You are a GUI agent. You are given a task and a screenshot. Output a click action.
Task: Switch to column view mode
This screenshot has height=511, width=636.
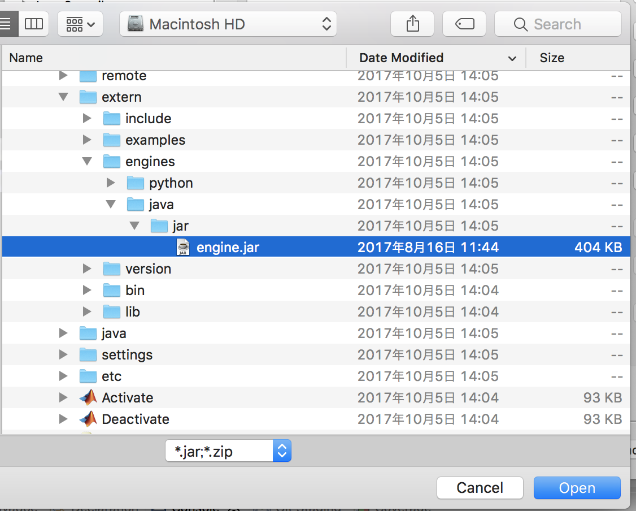[34, 24]
